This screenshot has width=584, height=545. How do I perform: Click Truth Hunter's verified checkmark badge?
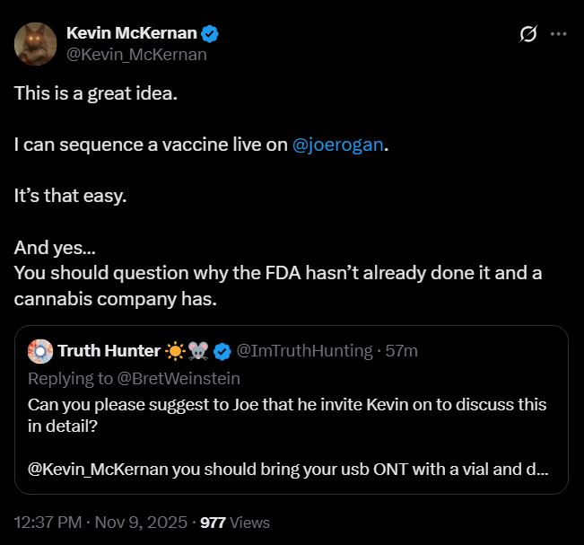click(222, 350)
